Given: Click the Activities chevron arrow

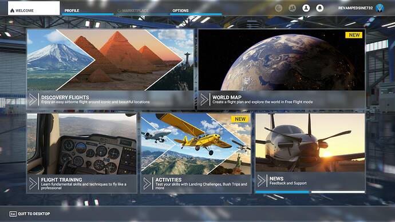Looking at the screenshot, I should (147, 184).
